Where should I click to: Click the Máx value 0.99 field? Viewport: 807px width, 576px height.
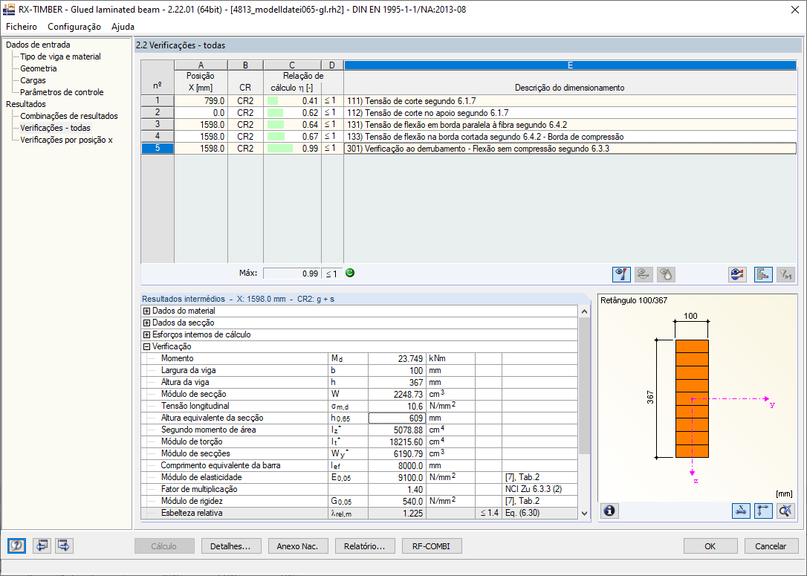coord(292,274)
